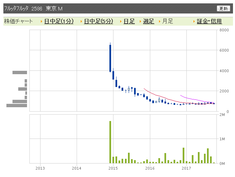Open the 日中足(1分) intraday chart link
Screen dimensions: 235x177
tap(59, 21)
